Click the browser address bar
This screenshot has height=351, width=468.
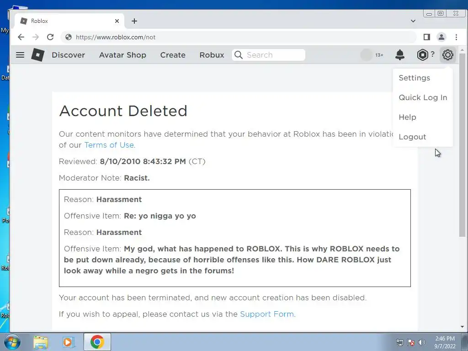[x=239, y=37]
